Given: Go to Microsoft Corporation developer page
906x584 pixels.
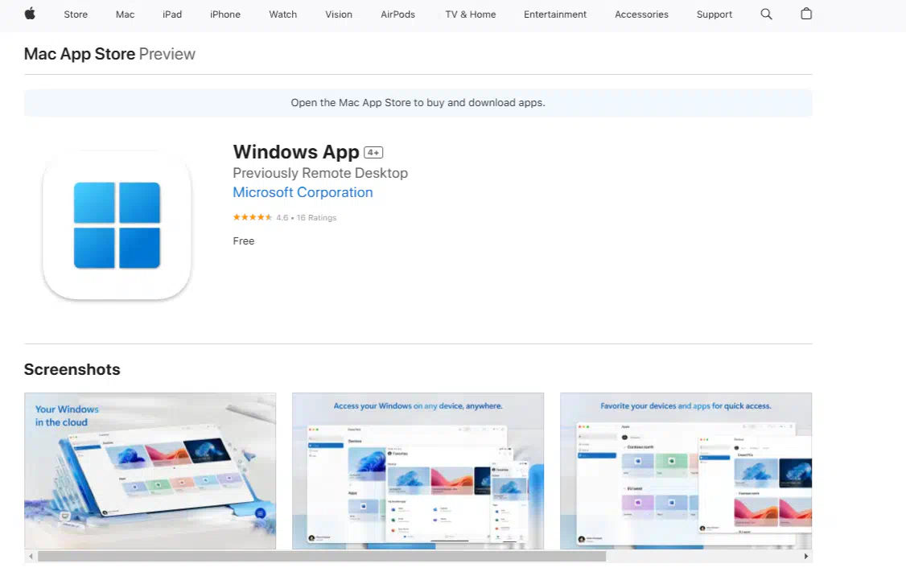Looking at the screenshot, I should [303, 192].
